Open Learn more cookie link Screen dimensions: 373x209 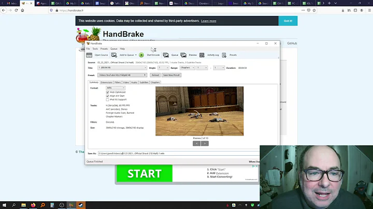tap(209, 21)
